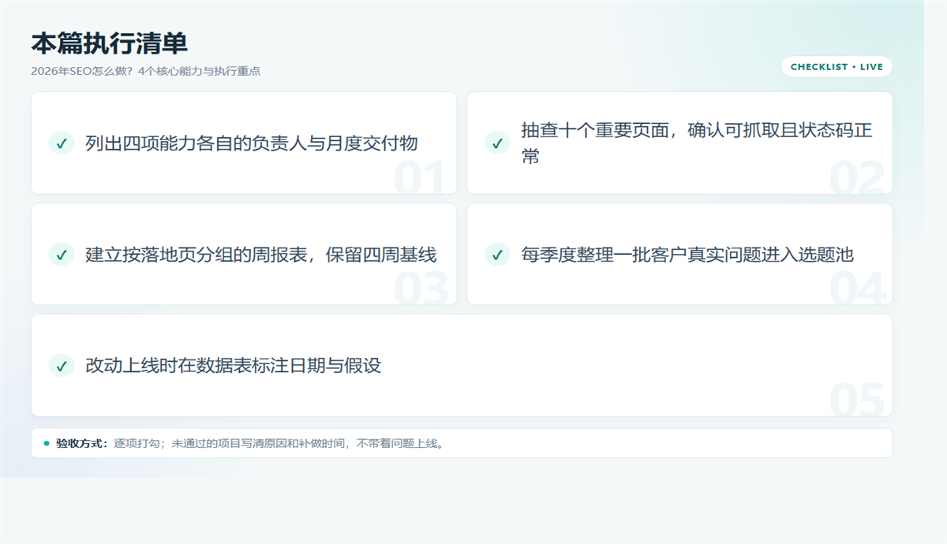Click the checkmark beside 改动上线时在数据表标注日期
The height and width of the screenshot is (544, 947).
[62, 365]
